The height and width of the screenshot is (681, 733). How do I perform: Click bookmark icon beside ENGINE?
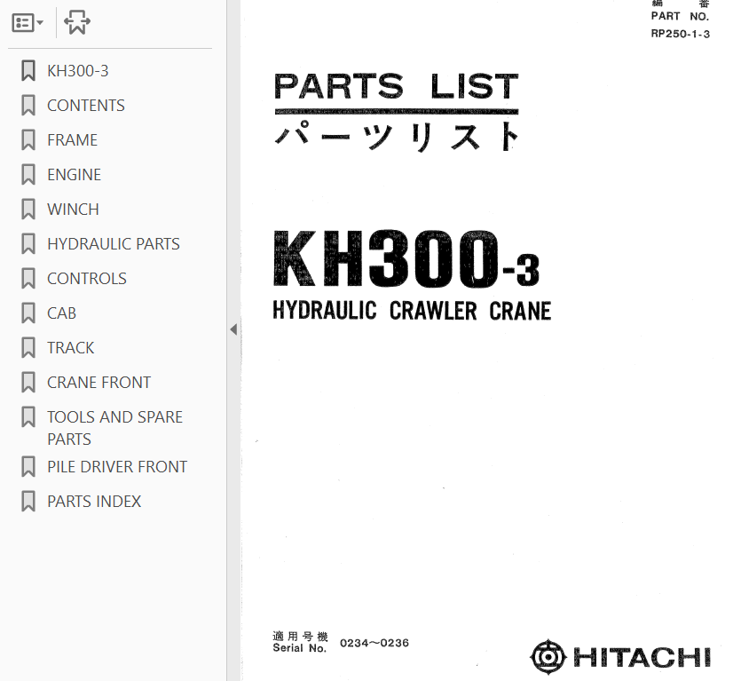pos(28,174)
